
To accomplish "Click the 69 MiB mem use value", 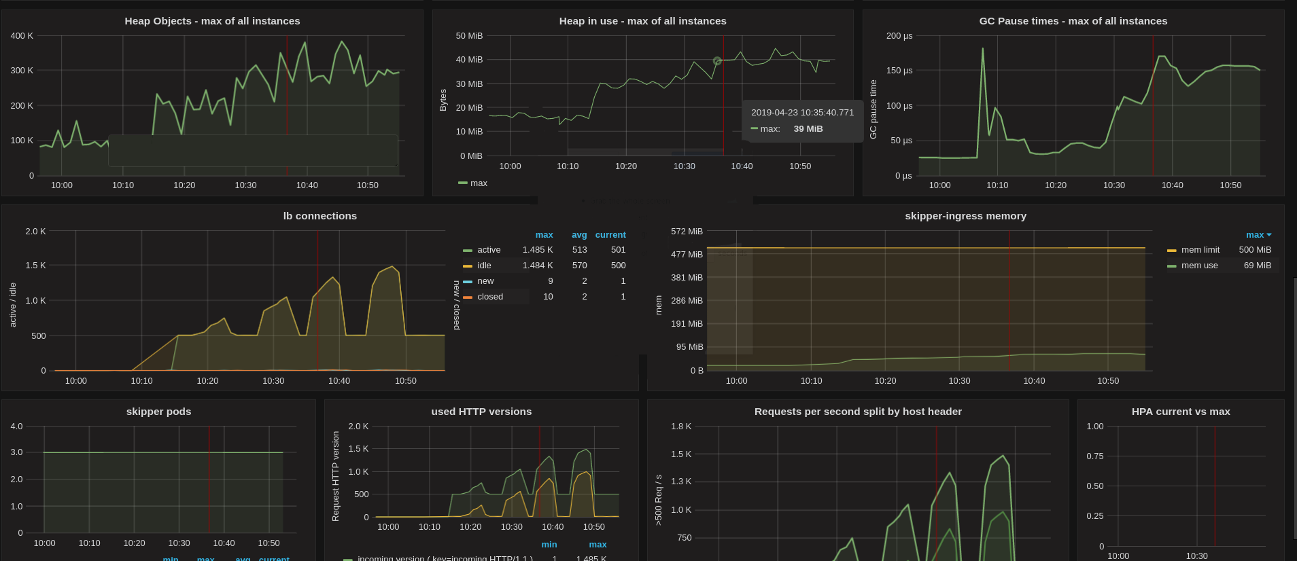I will pos(1258,266).
